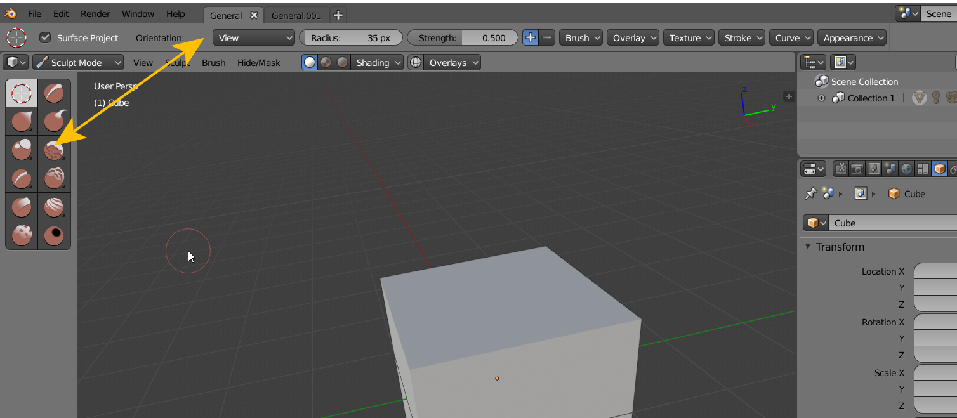Open the Render properties camera icon
The width and height of the screenshot is (957, 418).
click(x=857, y=169)
